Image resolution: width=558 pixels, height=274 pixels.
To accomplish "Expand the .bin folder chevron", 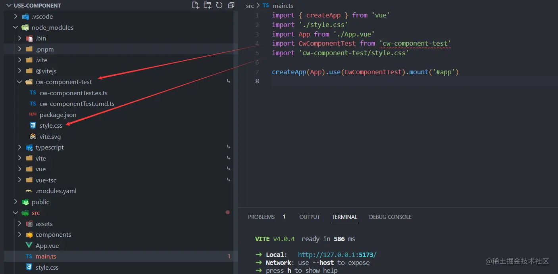I will pyautogui.click(x=19, y=38).
